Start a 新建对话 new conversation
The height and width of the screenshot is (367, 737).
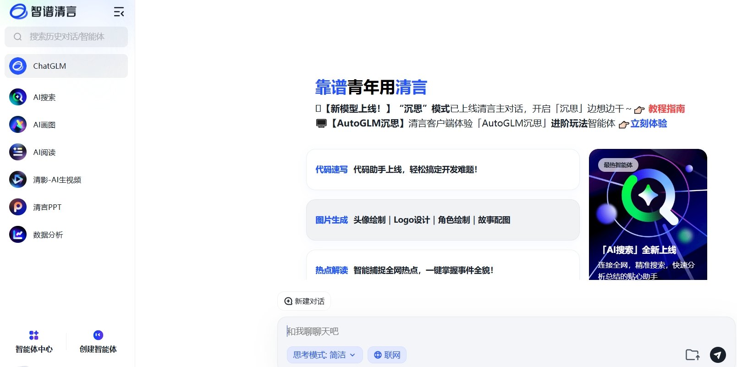click(x=304, y=301)
